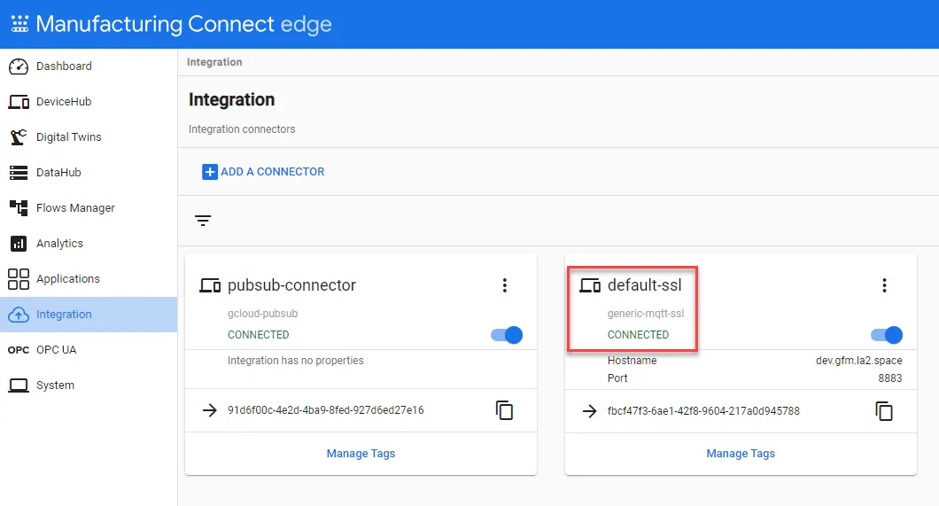Click the Flows Manager tree icon
Viewport: 939px width, 506px height.
tap(19, 207)
